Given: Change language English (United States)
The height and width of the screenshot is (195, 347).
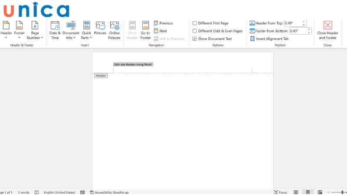Looking at the screenshot, I should coord(59,192).
